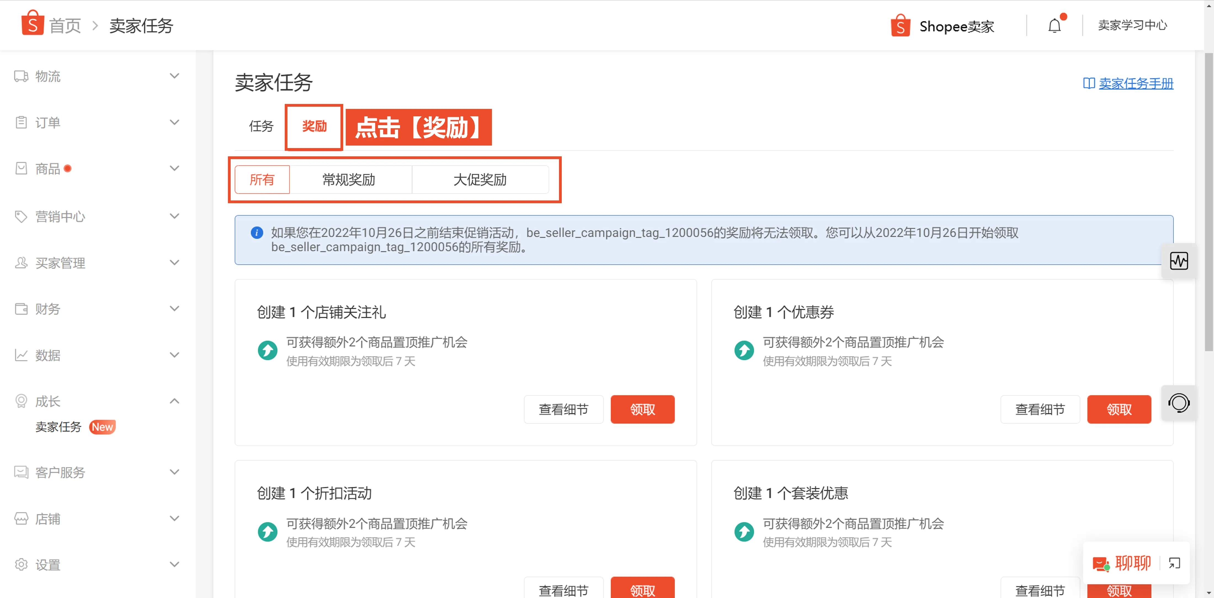
Task: Expand the 订单 orders section
Action: click(175, 122)
